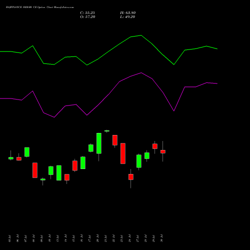
Task: Click the green candle on 13 Jul
Action: tap(59, 173)
